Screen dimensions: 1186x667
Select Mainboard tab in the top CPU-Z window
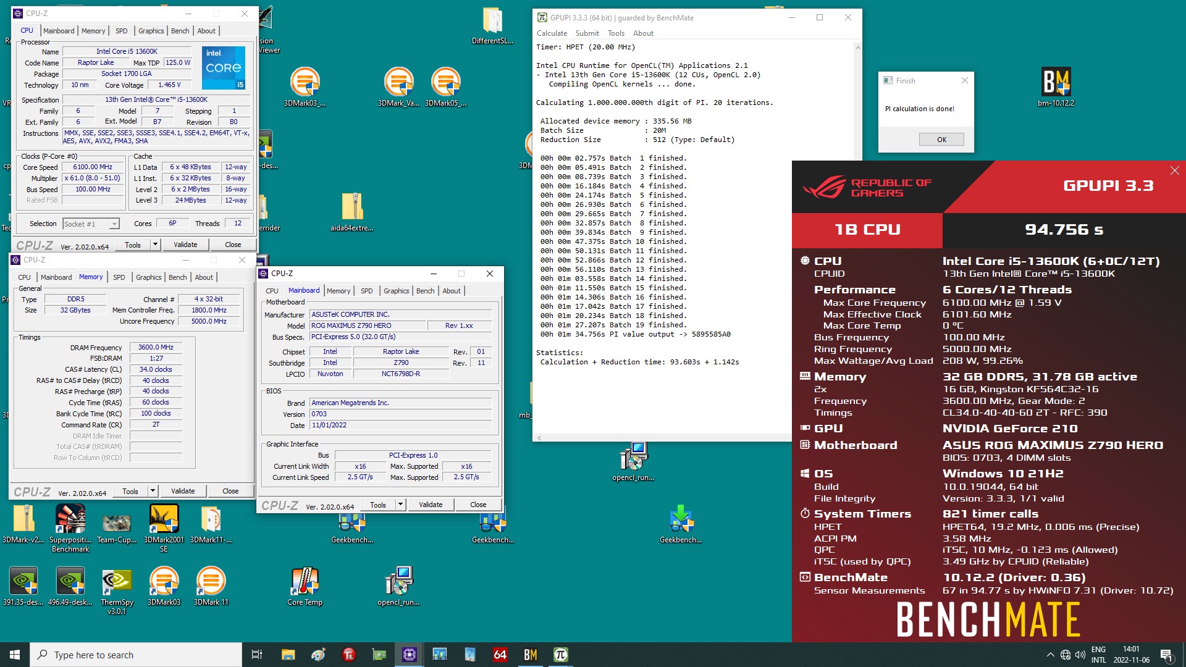(59, 31)
